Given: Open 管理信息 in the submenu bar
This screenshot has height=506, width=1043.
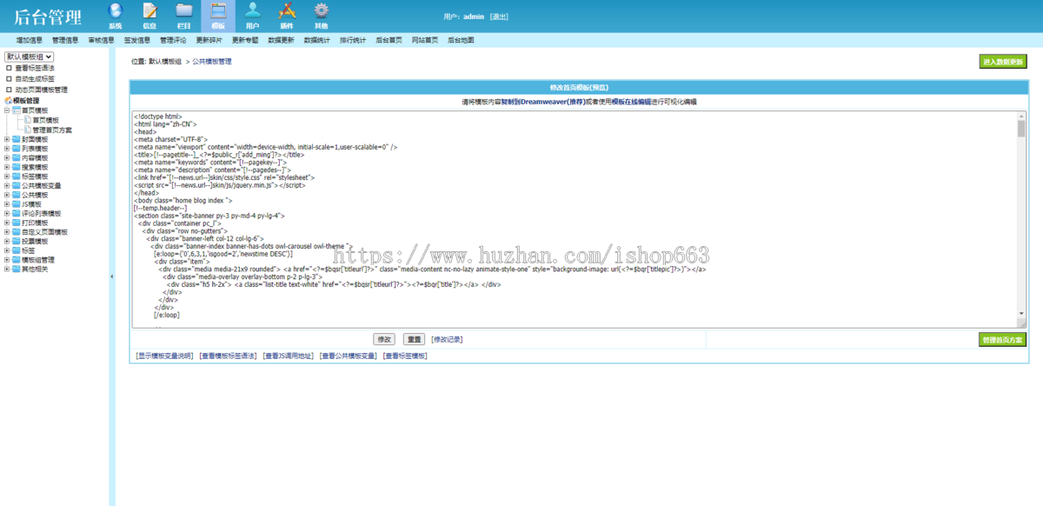Looking at the screenshot, I should click(x=65, y=40).
